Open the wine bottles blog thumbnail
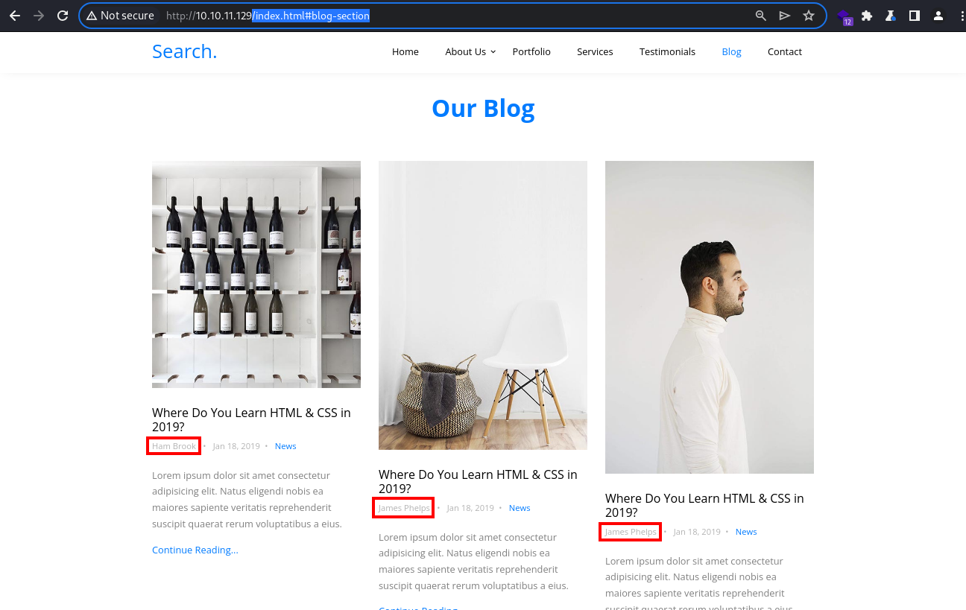This screenshot has height=610, width=966. pyautogui.click(x=256, y=274)
